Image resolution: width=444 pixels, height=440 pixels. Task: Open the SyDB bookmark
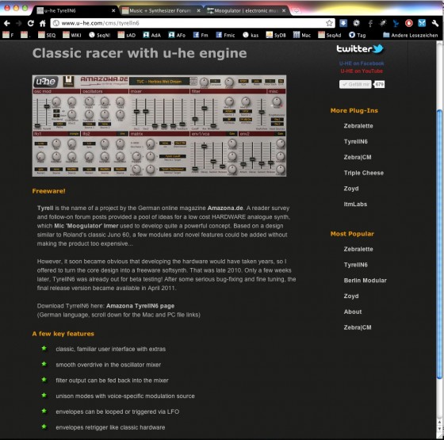click(276, 35)
